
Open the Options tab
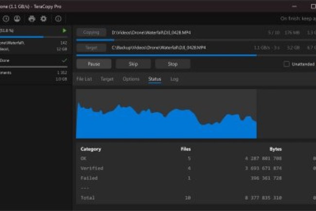(x=131, y=79)
